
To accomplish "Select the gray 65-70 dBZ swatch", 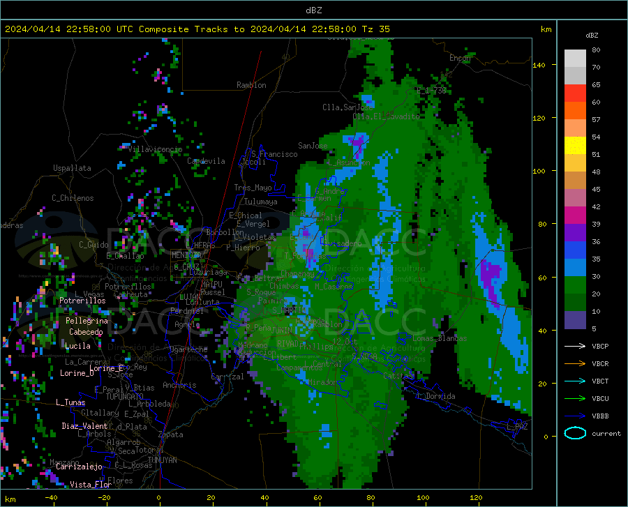I will tap(575, 75).
